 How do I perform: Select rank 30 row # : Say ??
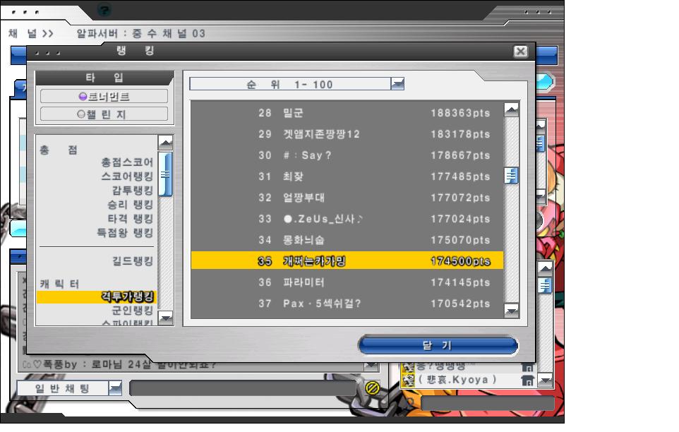click(347, 155)
